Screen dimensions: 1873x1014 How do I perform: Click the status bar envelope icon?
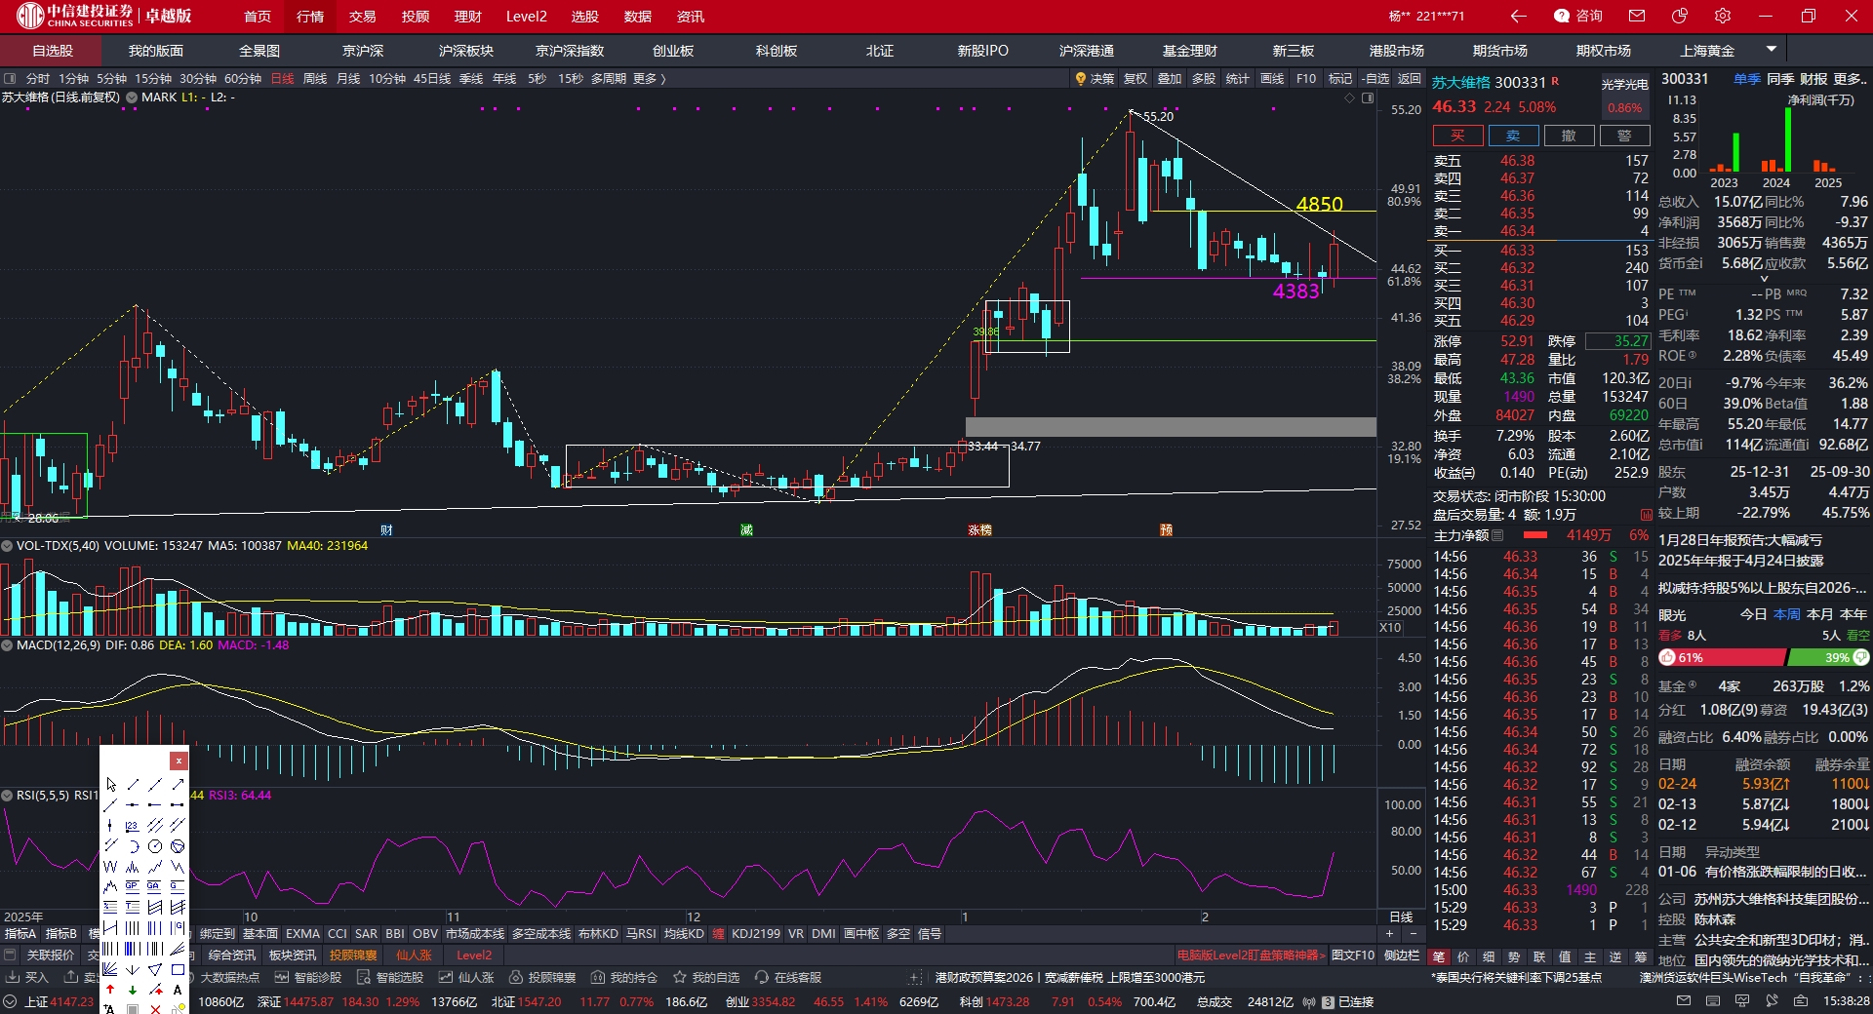[1684, 1001]
